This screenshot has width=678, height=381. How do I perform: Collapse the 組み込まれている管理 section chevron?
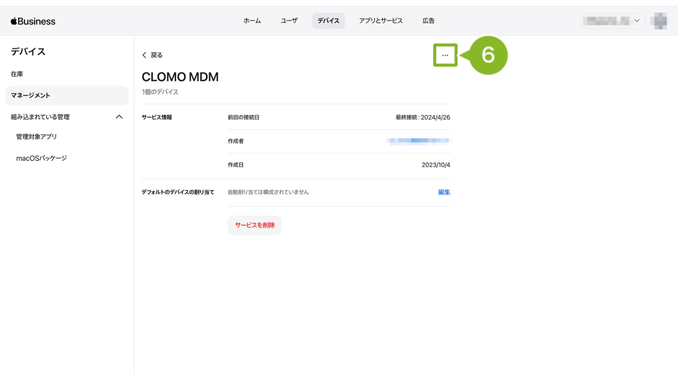tap(119, 117)
